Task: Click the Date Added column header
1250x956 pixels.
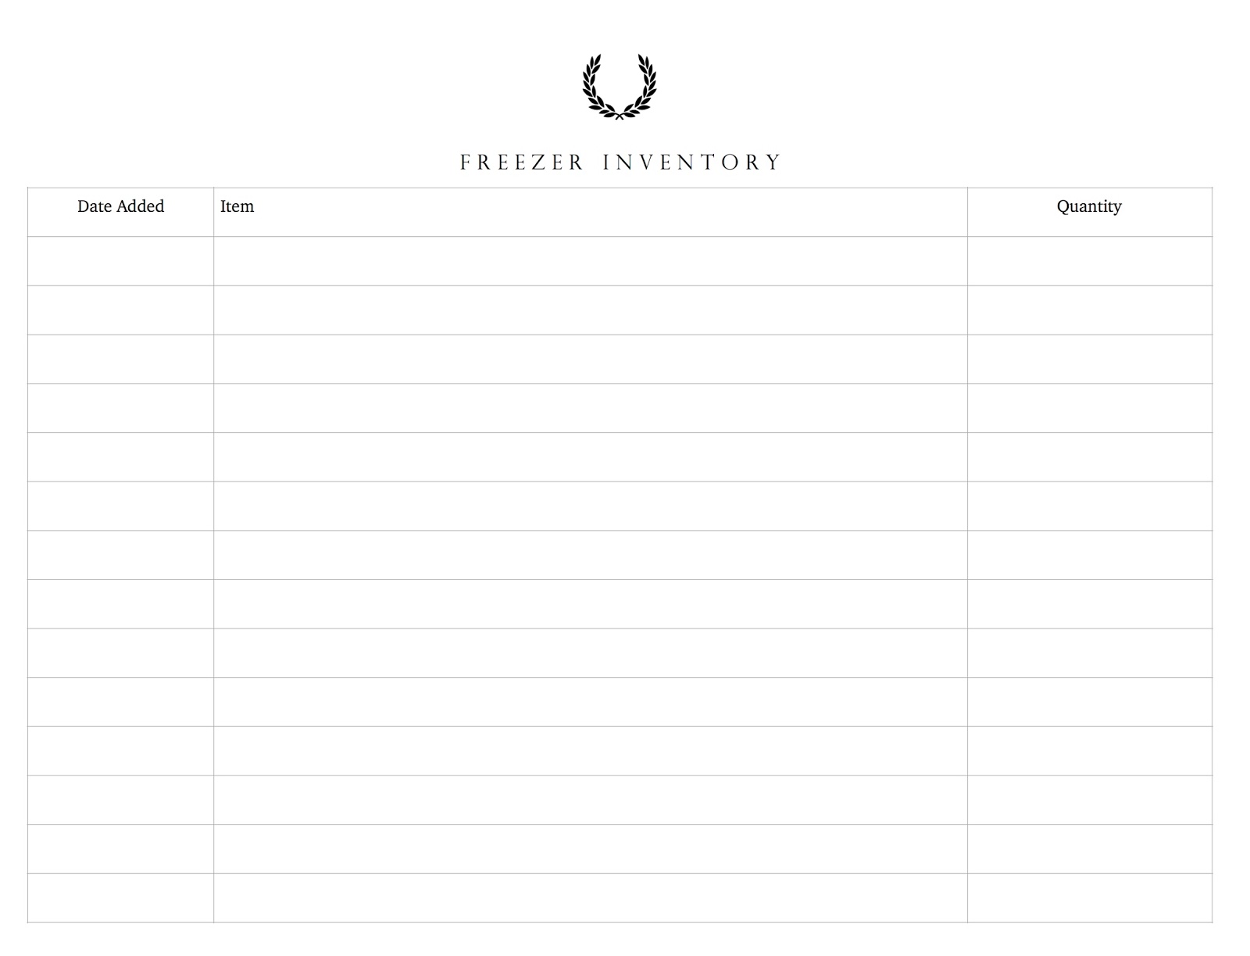Action: tap(120, 206)
